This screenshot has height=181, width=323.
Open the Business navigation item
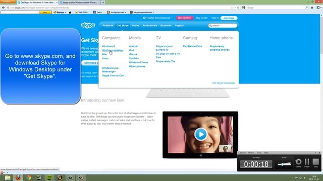(166, 26)
